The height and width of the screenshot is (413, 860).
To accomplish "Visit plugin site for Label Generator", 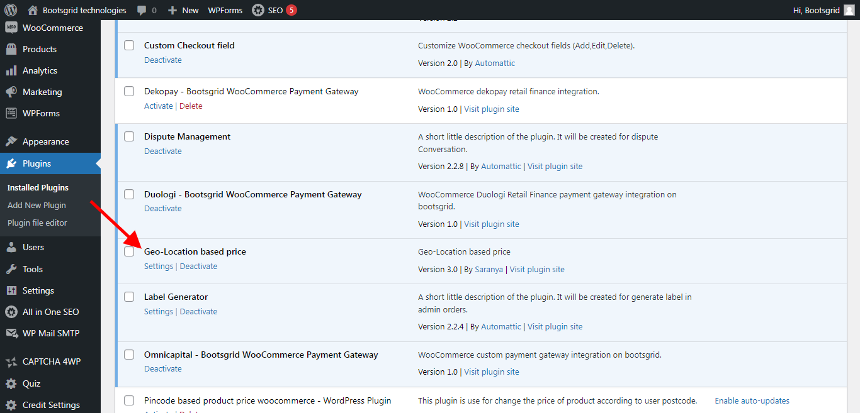I will coord(555,327).
